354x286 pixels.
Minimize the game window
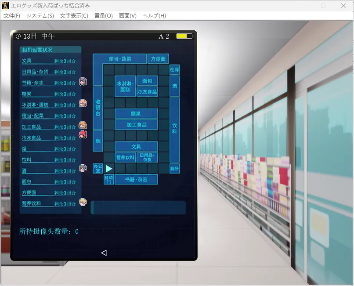click(303, 6)
